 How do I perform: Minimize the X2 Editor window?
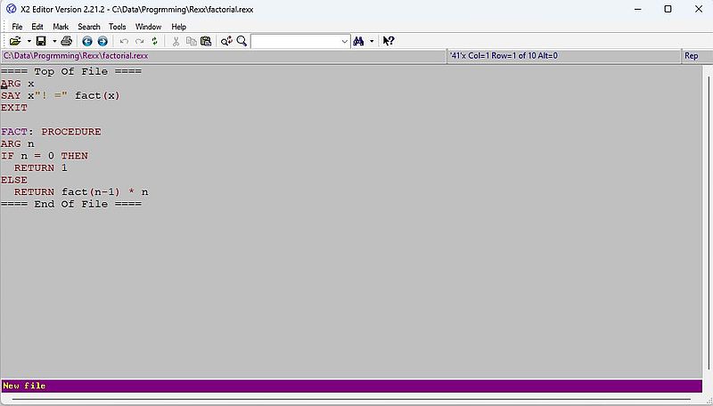638,9
